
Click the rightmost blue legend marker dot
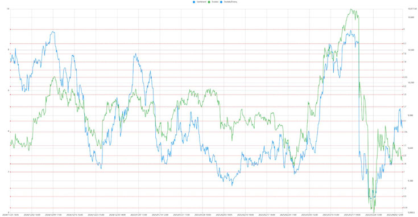[221, 2]
